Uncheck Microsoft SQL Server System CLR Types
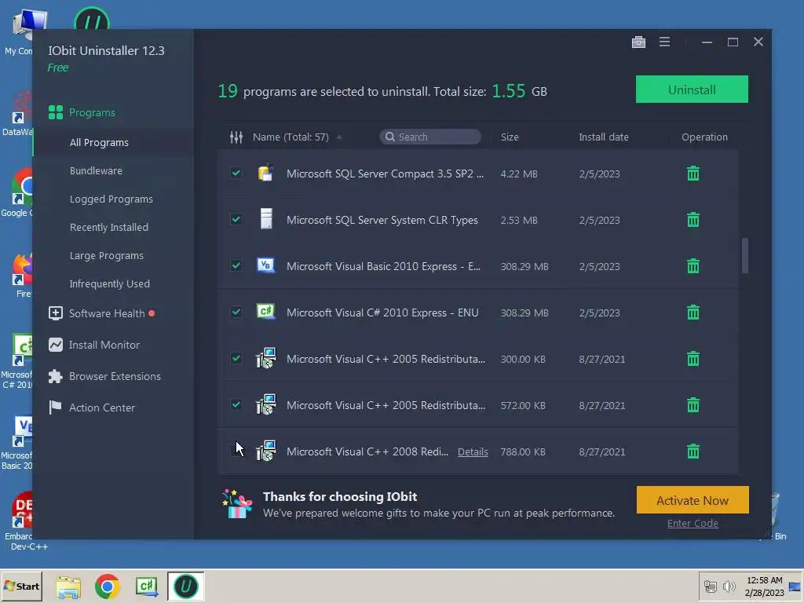804x603 pixels. pyautogui.click(x=236, y=220)
